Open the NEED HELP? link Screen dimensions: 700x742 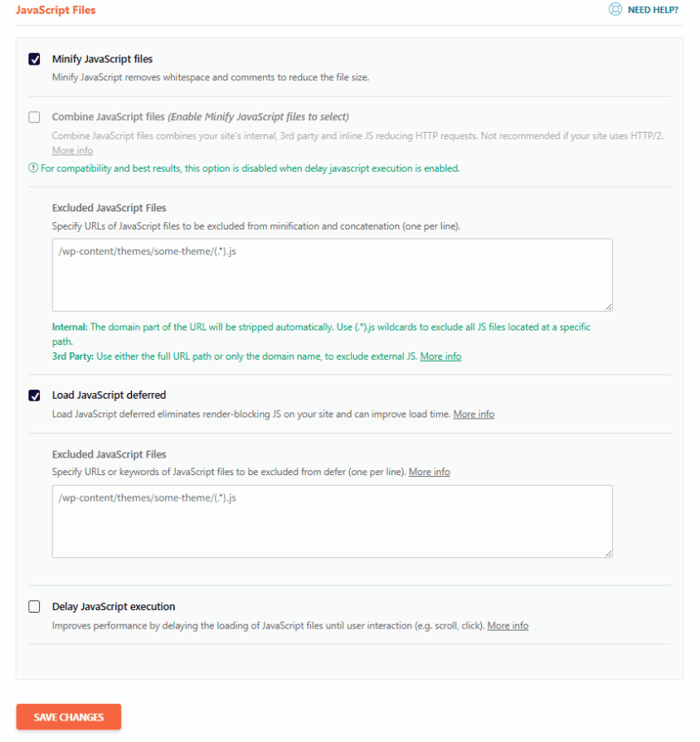(x=653, y=9)
